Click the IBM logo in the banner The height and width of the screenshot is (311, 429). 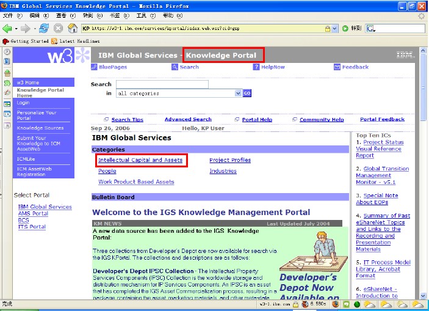point(405,54)
